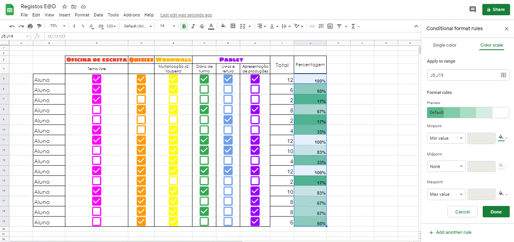Create a filter

pos(340,26)
